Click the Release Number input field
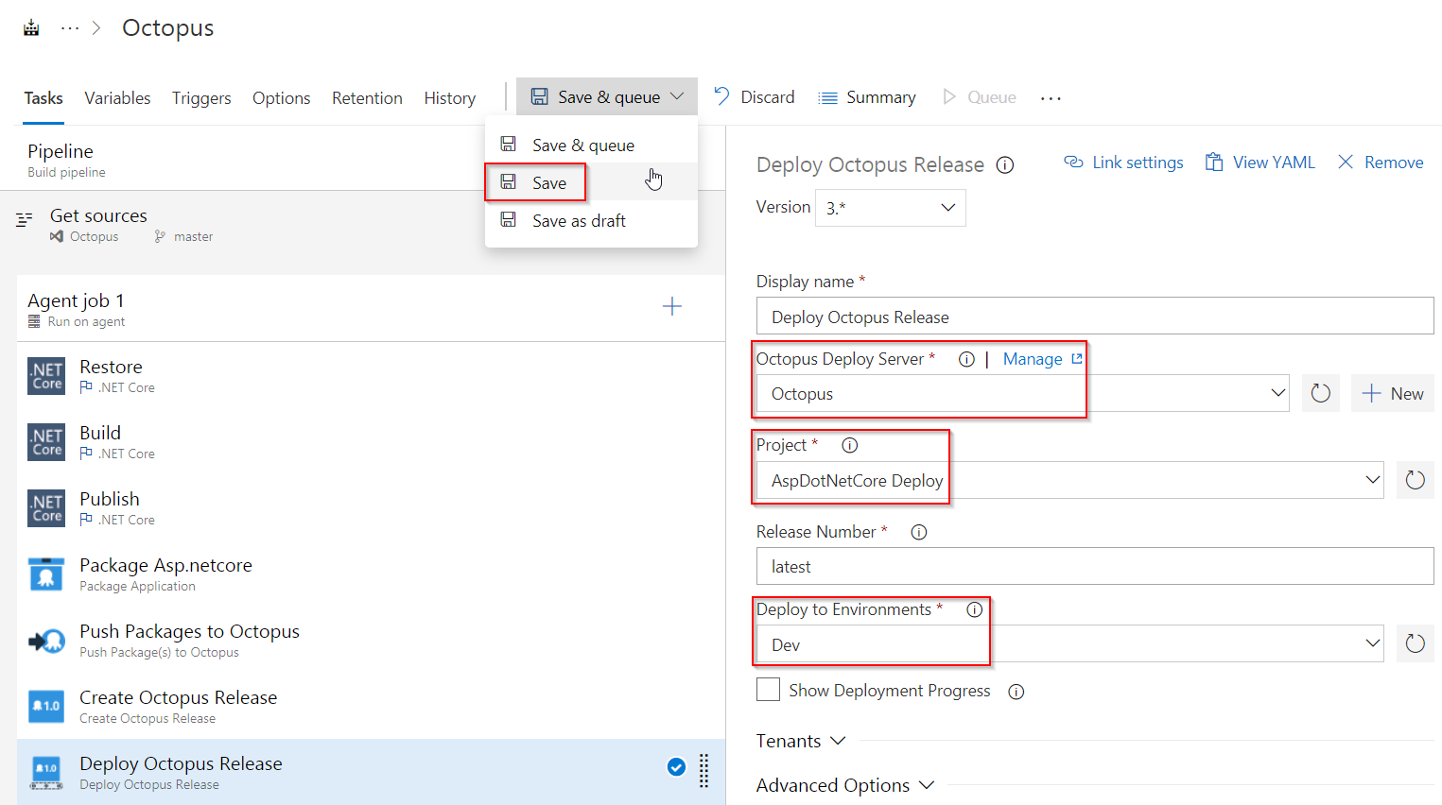Image resolution: width=1442 pixels, height=805 pixels. [1095, 566]
